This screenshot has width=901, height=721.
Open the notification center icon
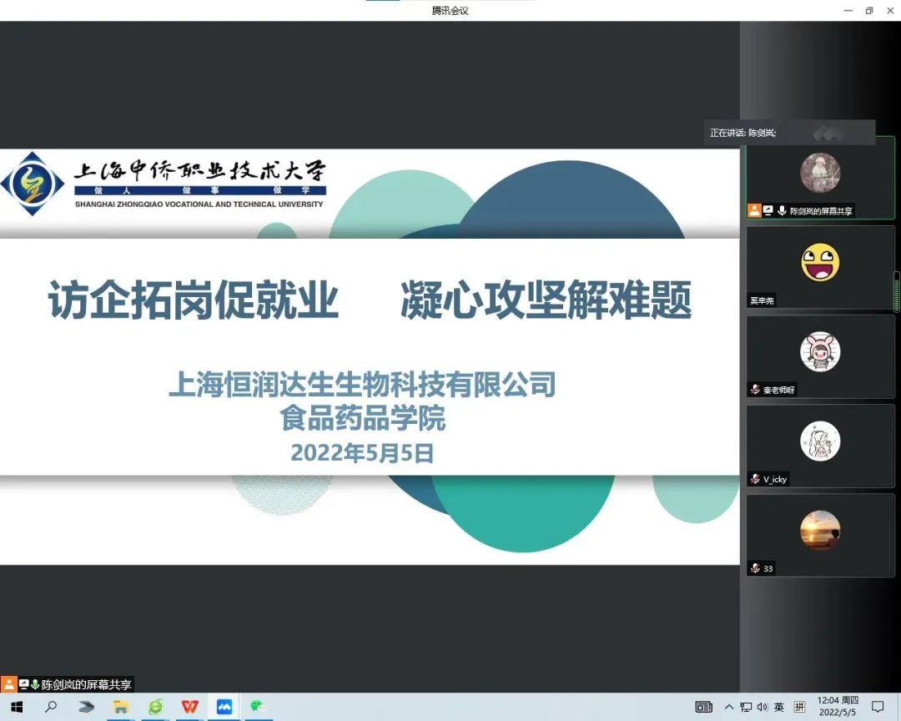coord(878,707)
